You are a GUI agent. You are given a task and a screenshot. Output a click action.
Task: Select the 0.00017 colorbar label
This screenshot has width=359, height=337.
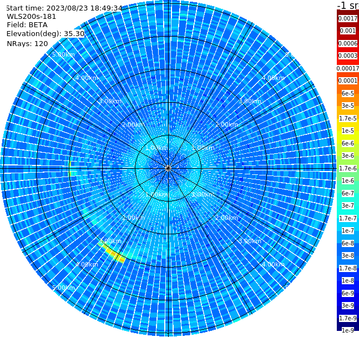pyautogui.click(x=348, y=68)
